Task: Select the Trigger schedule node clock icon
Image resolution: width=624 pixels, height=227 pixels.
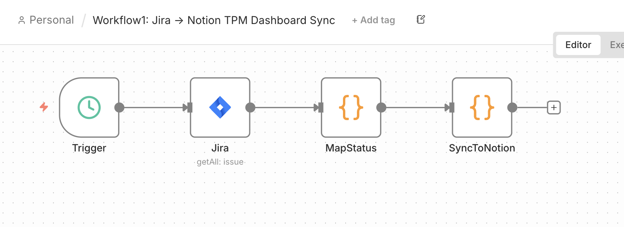Action: coord(89,107)
